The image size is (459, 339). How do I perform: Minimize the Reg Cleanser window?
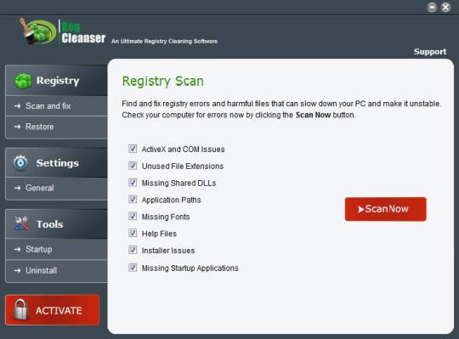(x=432, y=8)
